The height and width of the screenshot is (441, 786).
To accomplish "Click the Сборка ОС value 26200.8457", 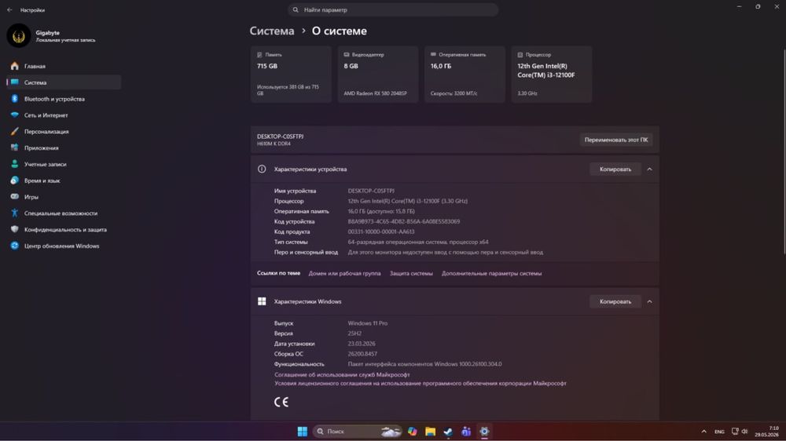I will 362,354.
